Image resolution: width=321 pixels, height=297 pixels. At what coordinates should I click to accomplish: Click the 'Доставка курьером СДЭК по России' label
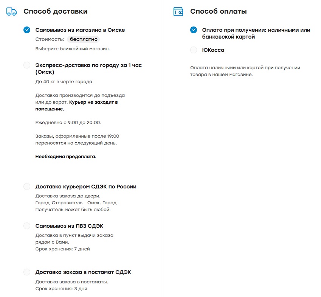tap(86, 187)
